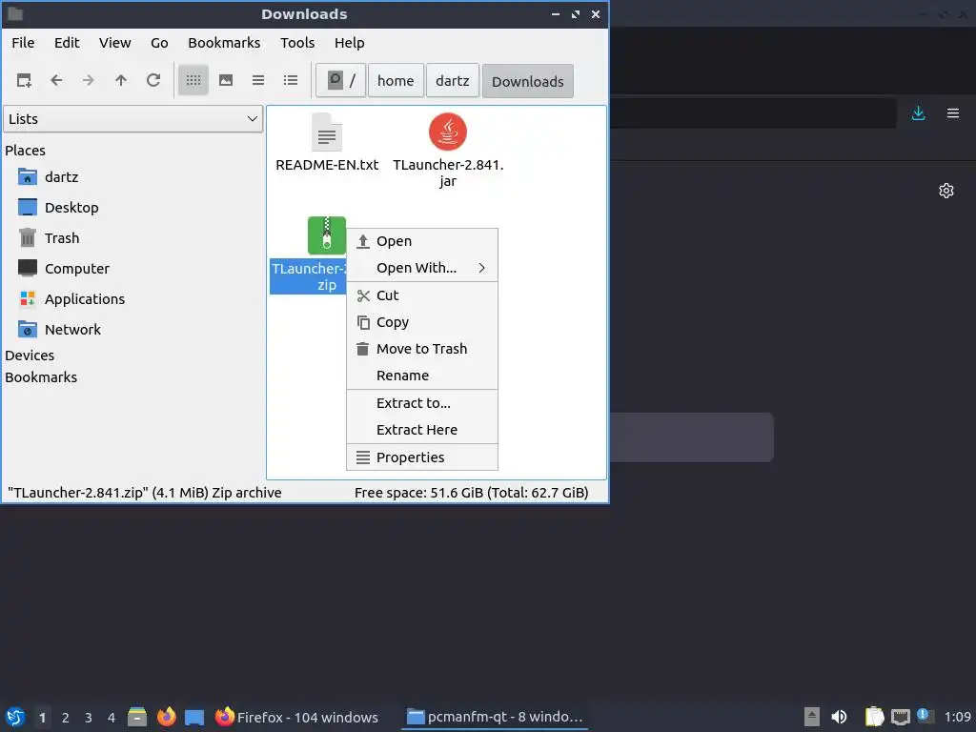976x732 pixels.
Task: Choose Rename in the context menu
Action: click(x=422, y=376)
